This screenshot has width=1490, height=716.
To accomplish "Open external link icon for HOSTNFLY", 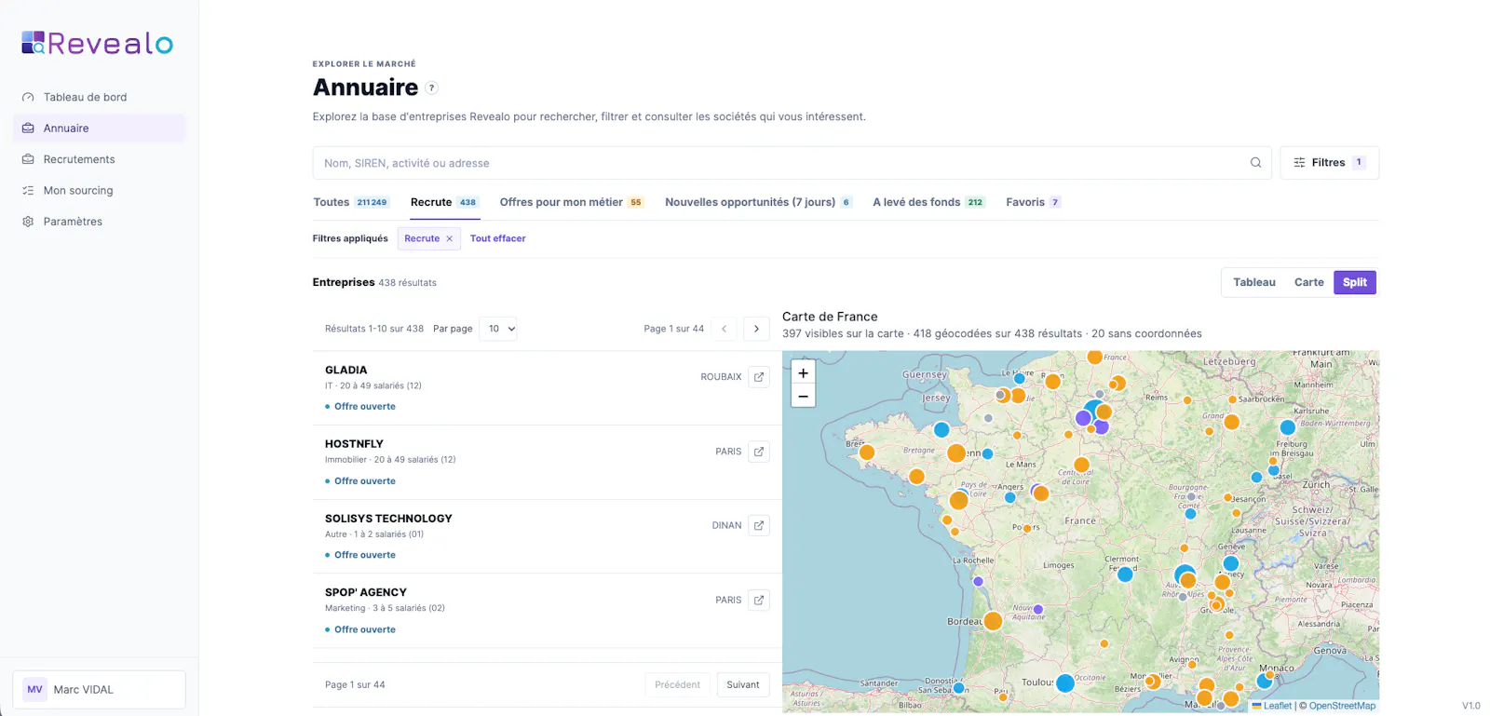I will (759, 452).
